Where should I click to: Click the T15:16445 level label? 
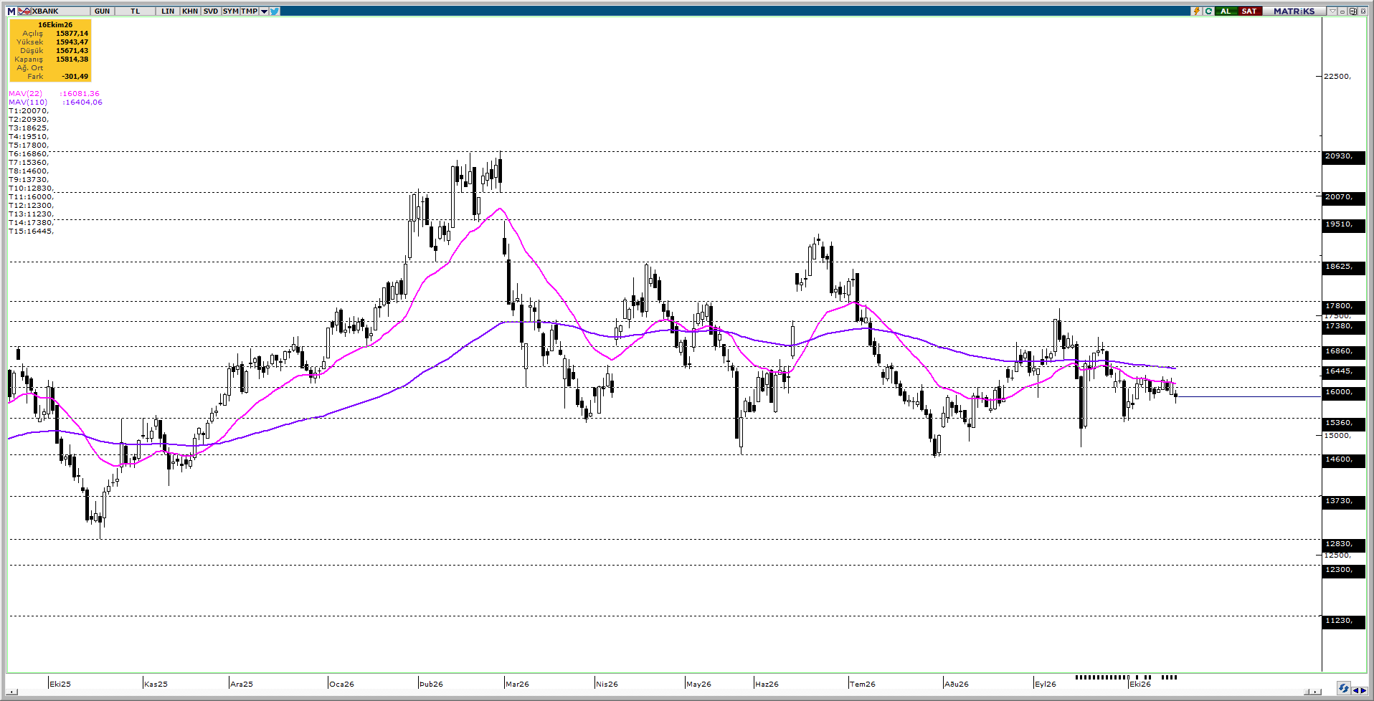(x=31, y=231)
